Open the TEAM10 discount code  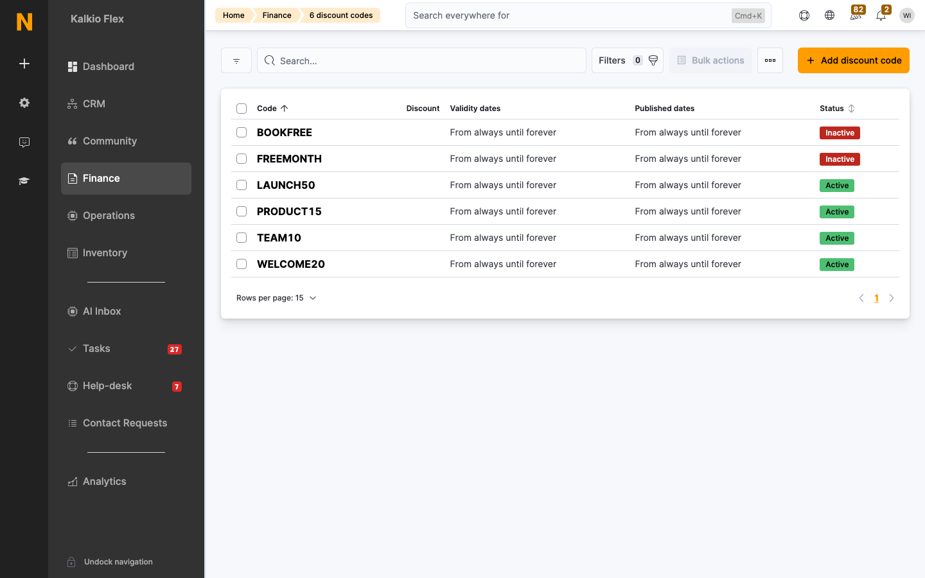click(x=279, y=238)
